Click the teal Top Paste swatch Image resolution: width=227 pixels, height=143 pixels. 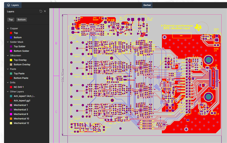[11, 74]
